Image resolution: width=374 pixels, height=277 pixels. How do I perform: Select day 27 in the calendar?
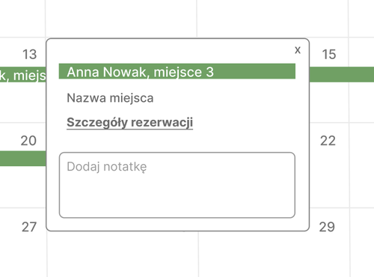tap(29, 227)
